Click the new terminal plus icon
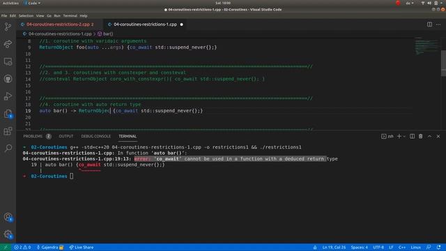The width and height of the screenshot is (446, 251). tap(399, 137)
